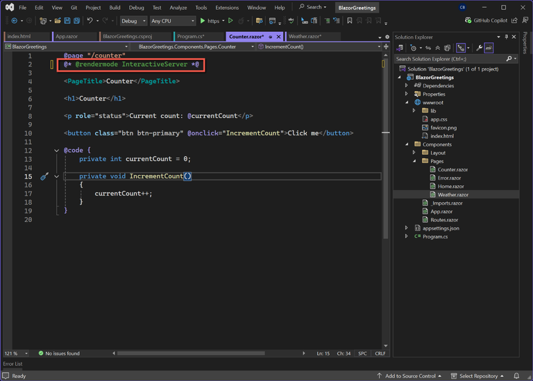Open the Debug configuration dropdown
533x381 pixels.
coord(133,21)
